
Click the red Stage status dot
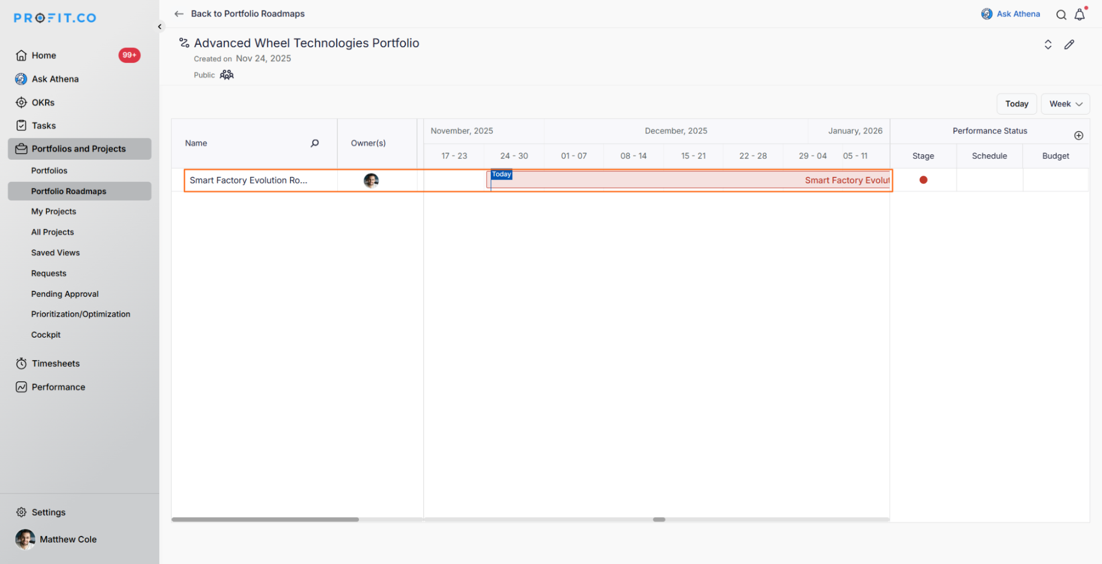[x=923, y=180]
